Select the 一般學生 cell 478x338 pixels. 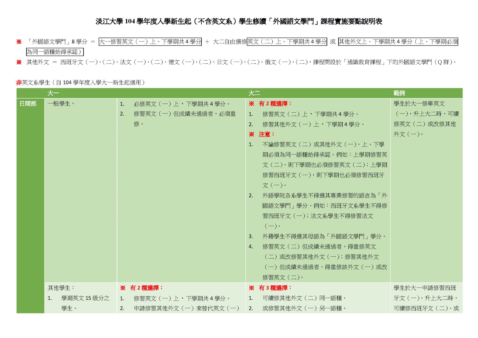click(58, 104)
